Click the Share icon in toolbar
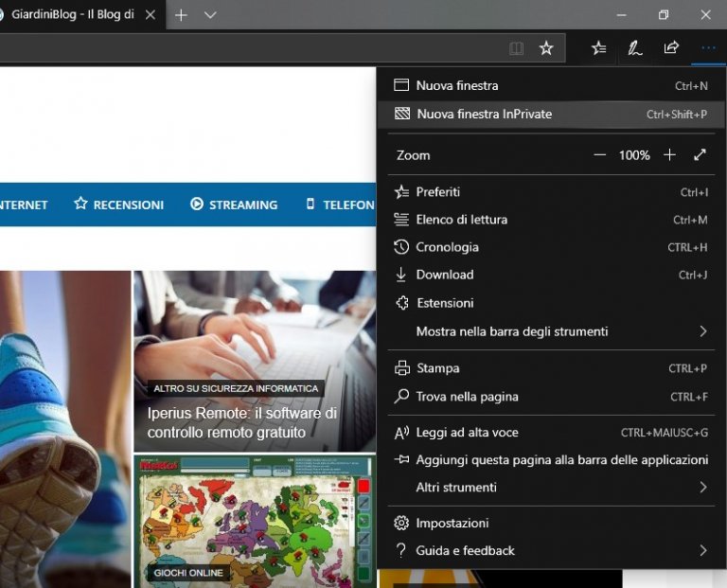727x588 pixels. (x=671, y=48)
